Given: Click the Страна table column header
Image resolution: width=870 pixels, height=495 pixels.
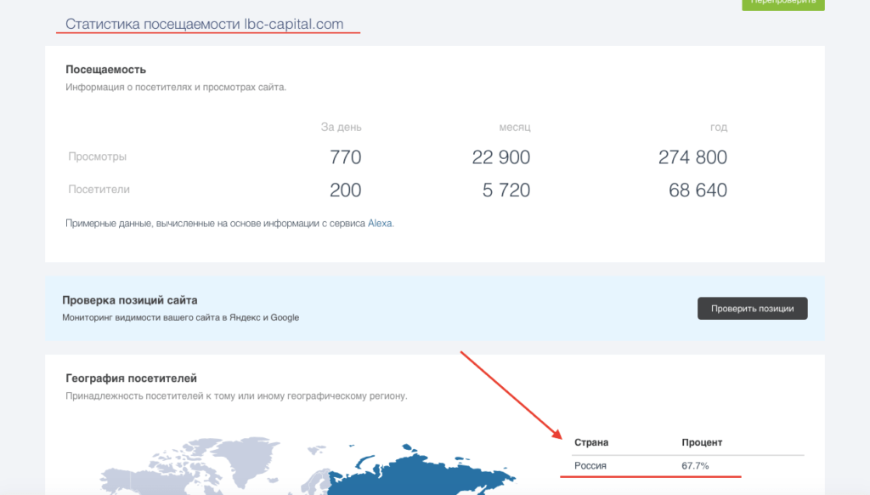Looking at the screenshot, I should coord(591,442).
